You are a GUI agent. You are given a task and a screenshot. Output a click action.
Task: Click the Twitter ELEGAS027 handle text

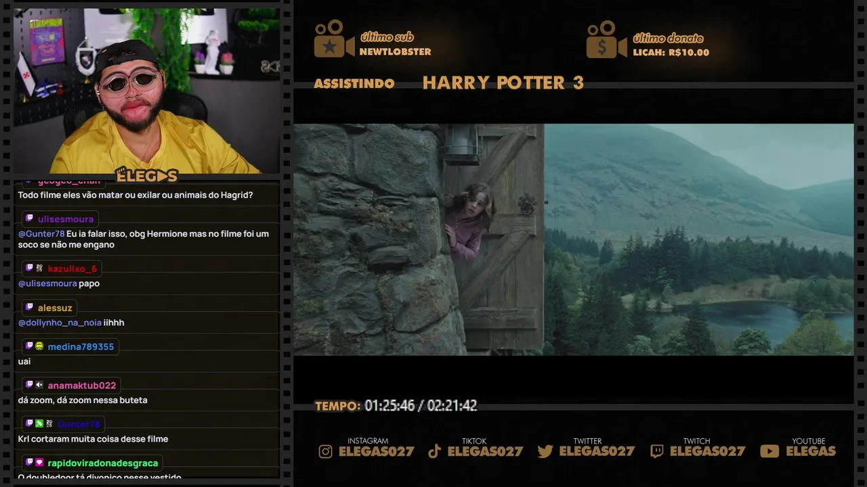point(597,452)
